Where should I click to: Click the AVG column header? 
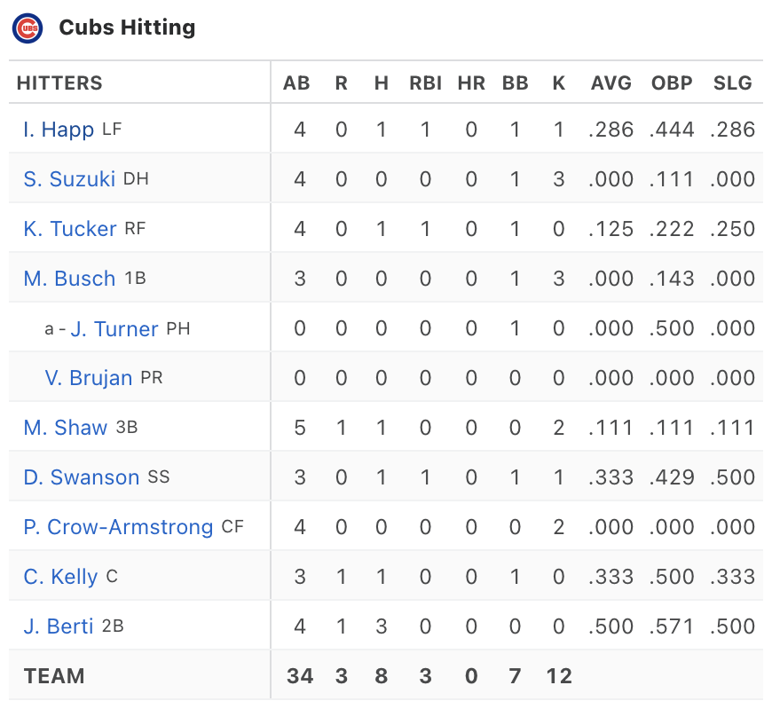pyautogui.click(x=611, y=83)
